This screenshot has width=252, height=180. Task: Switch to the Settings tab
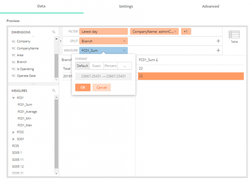coord(126,6)
